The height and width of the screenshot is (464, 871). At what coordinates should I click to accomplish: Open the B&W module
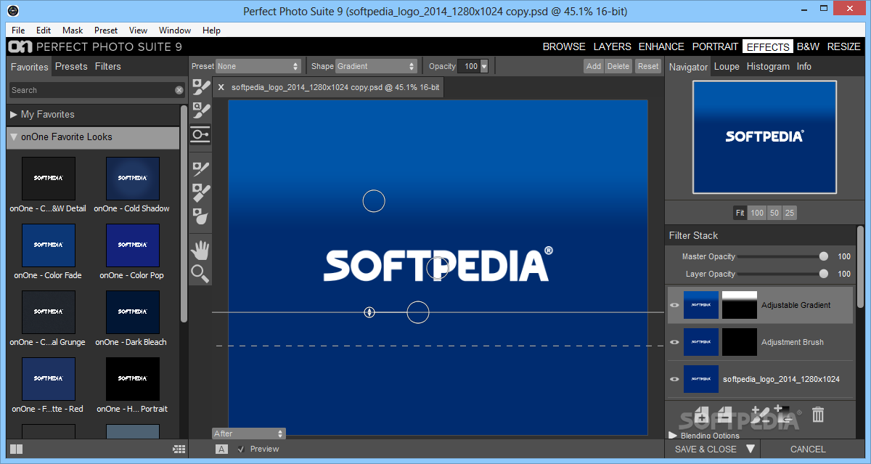(808, 46)
